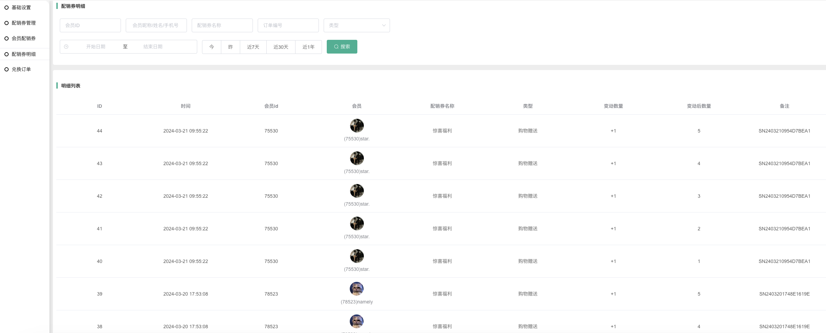The image size is (826, 333).
Task: Open 基础设置 in the sidebar
Action: (21, 8)
